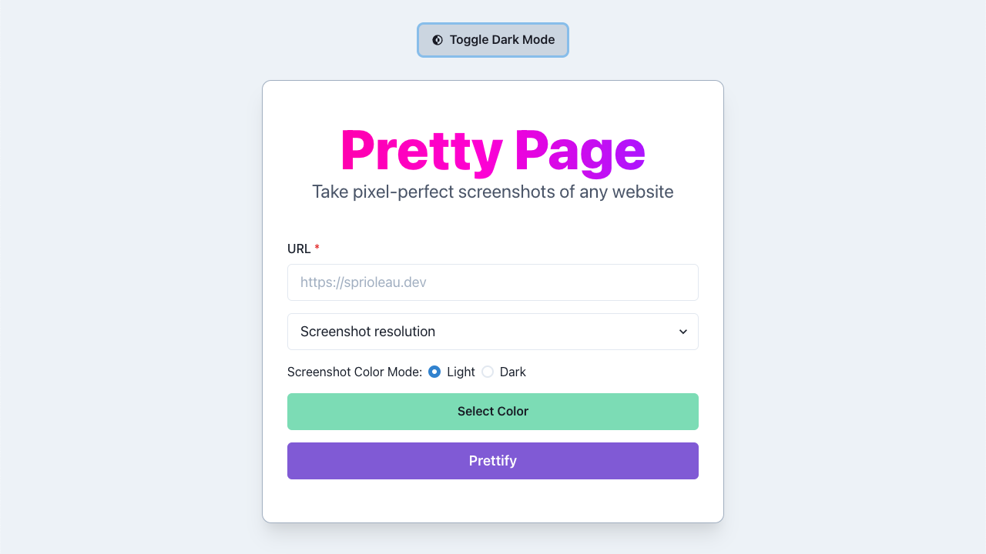Click the "Dark" option label text
986x554 pixels.
[513, 372]
